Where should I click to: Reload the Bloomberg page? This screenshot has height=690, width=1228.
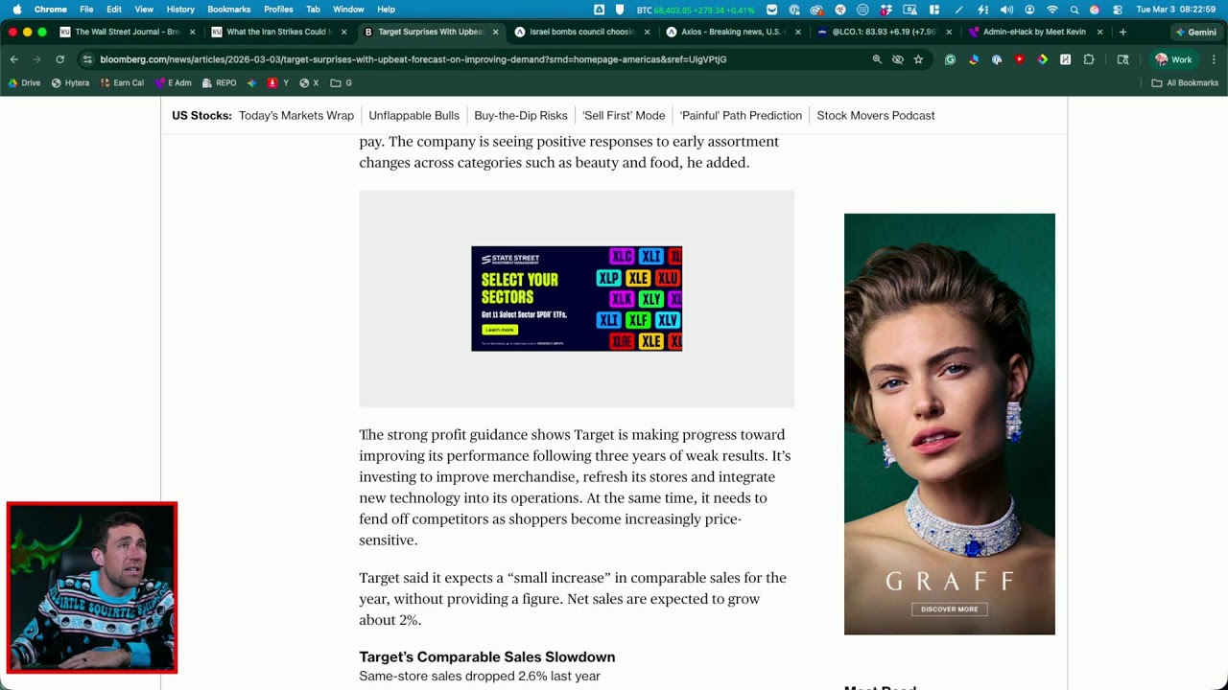coord(59,59)
